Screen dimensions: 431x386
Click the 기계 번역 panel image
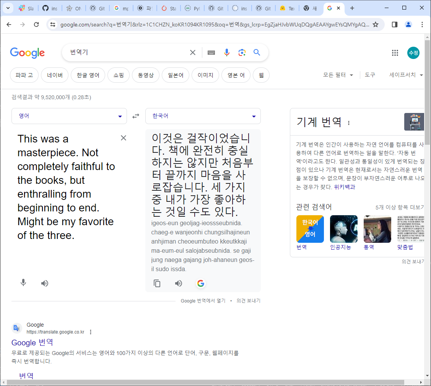(414, 122)
